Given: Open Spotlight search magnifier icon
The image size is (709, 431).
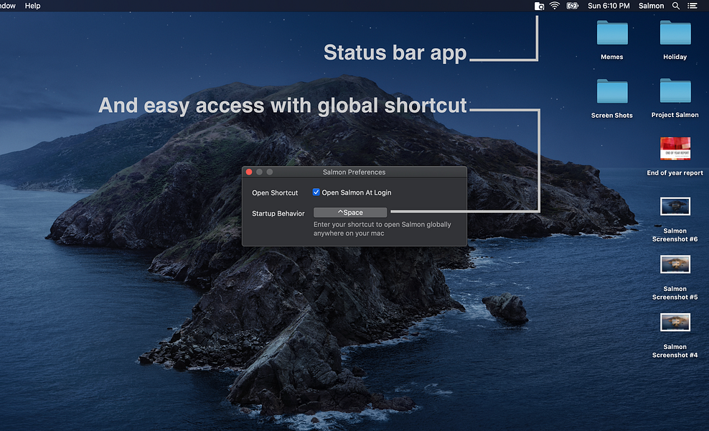Looking at the screenshot, I should 675,6.
